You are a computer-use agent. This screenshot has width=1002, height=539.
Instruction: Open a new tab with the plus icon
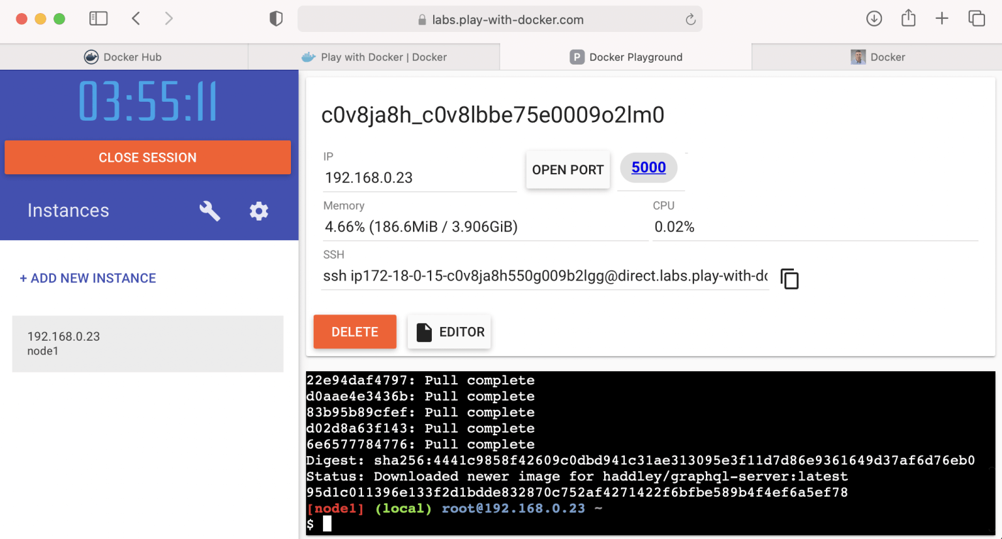(942, 18)
